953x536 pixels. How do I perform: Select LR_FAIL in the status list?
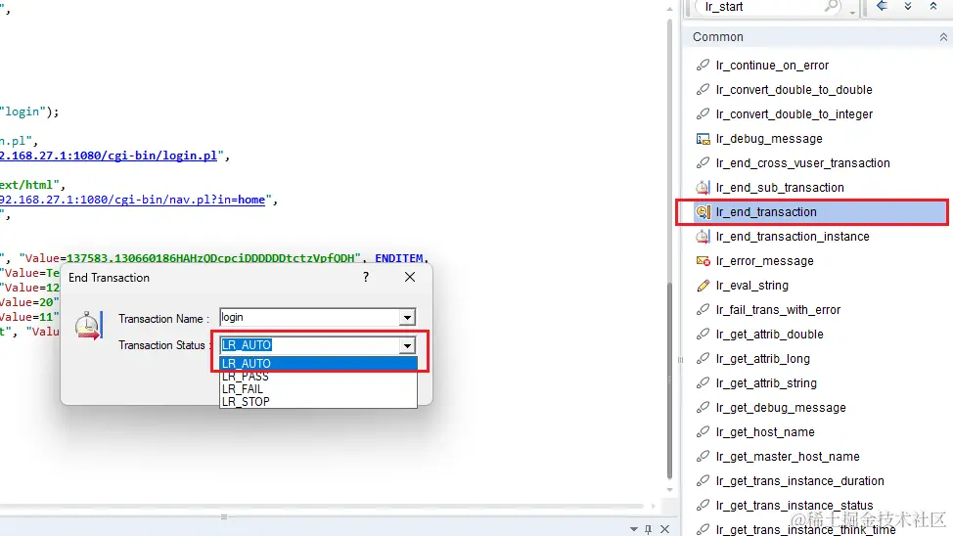pos(318,389)
